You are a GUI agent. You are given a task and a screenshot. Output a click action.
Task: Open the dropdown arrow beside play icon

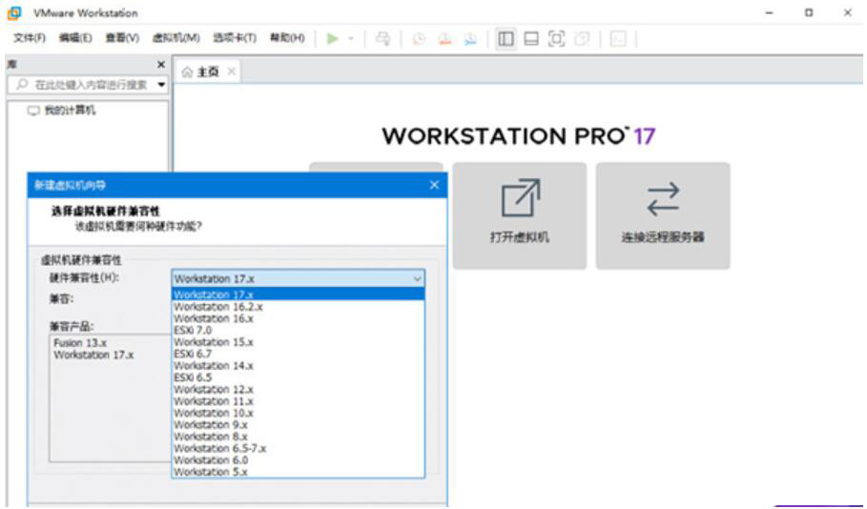coord(351,39)
